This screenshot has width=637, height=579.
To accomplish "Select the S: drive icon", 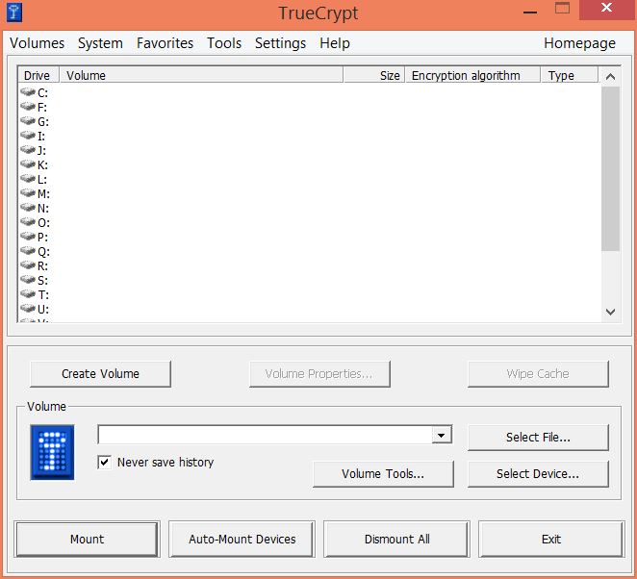I will point(28,279).
